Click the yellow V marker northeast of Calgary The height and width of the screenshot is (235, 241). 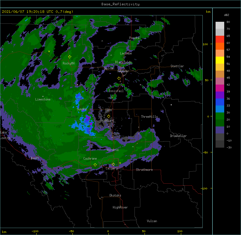click(120, 163)
